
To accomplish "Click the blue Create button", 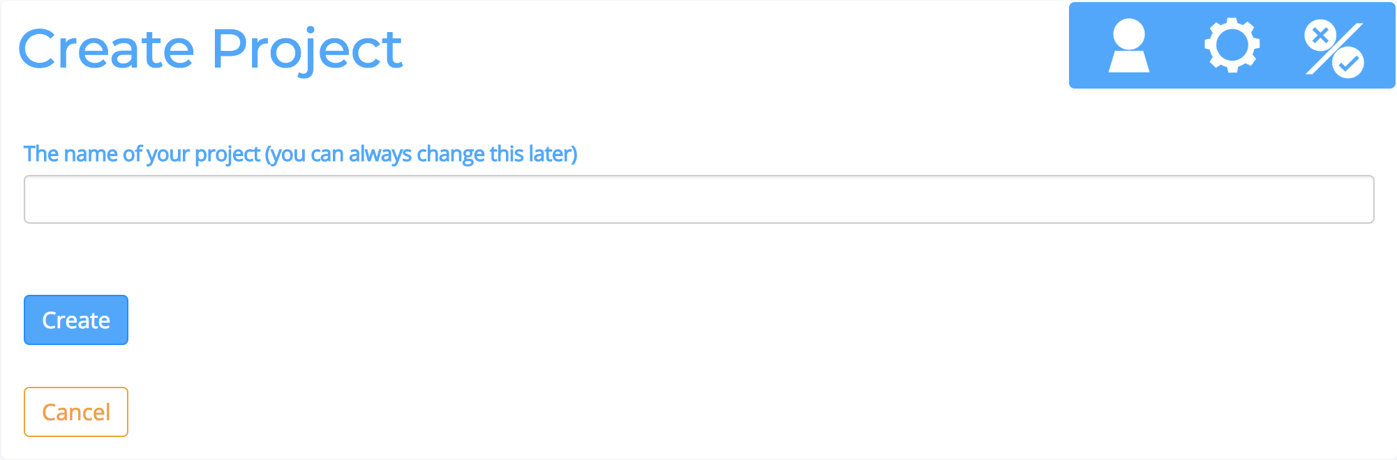I will (76, 320).
